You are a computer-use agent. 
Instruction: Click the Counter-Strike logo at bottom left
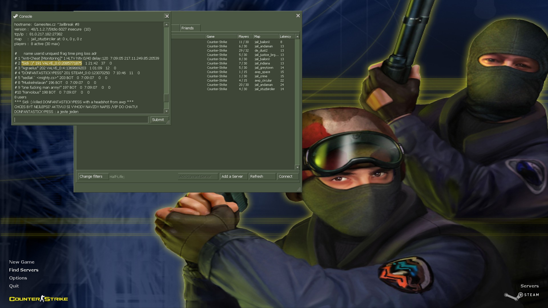pos(39,299)
